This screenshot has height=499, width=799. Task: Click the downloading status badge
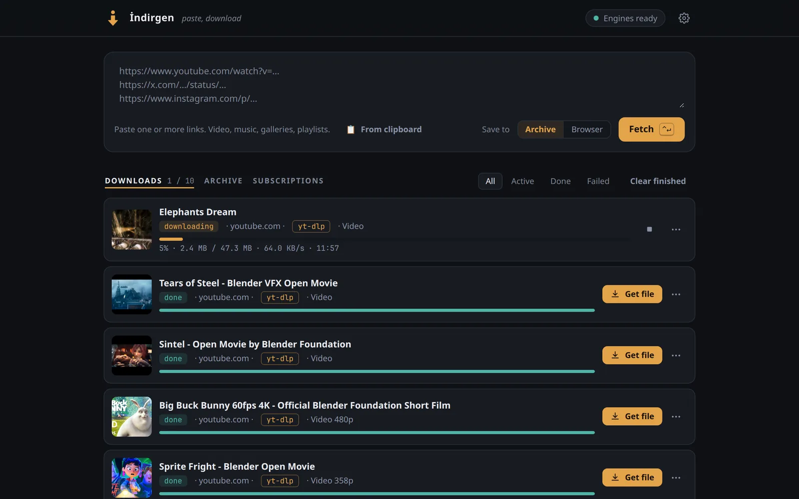click(x=189, y=227)
